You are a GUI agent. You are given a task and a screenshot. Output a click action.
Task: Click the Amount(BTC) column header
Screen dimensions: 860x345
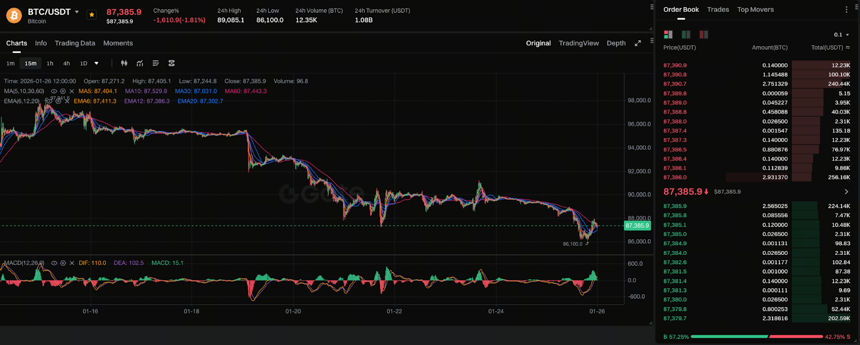[770, 48]
